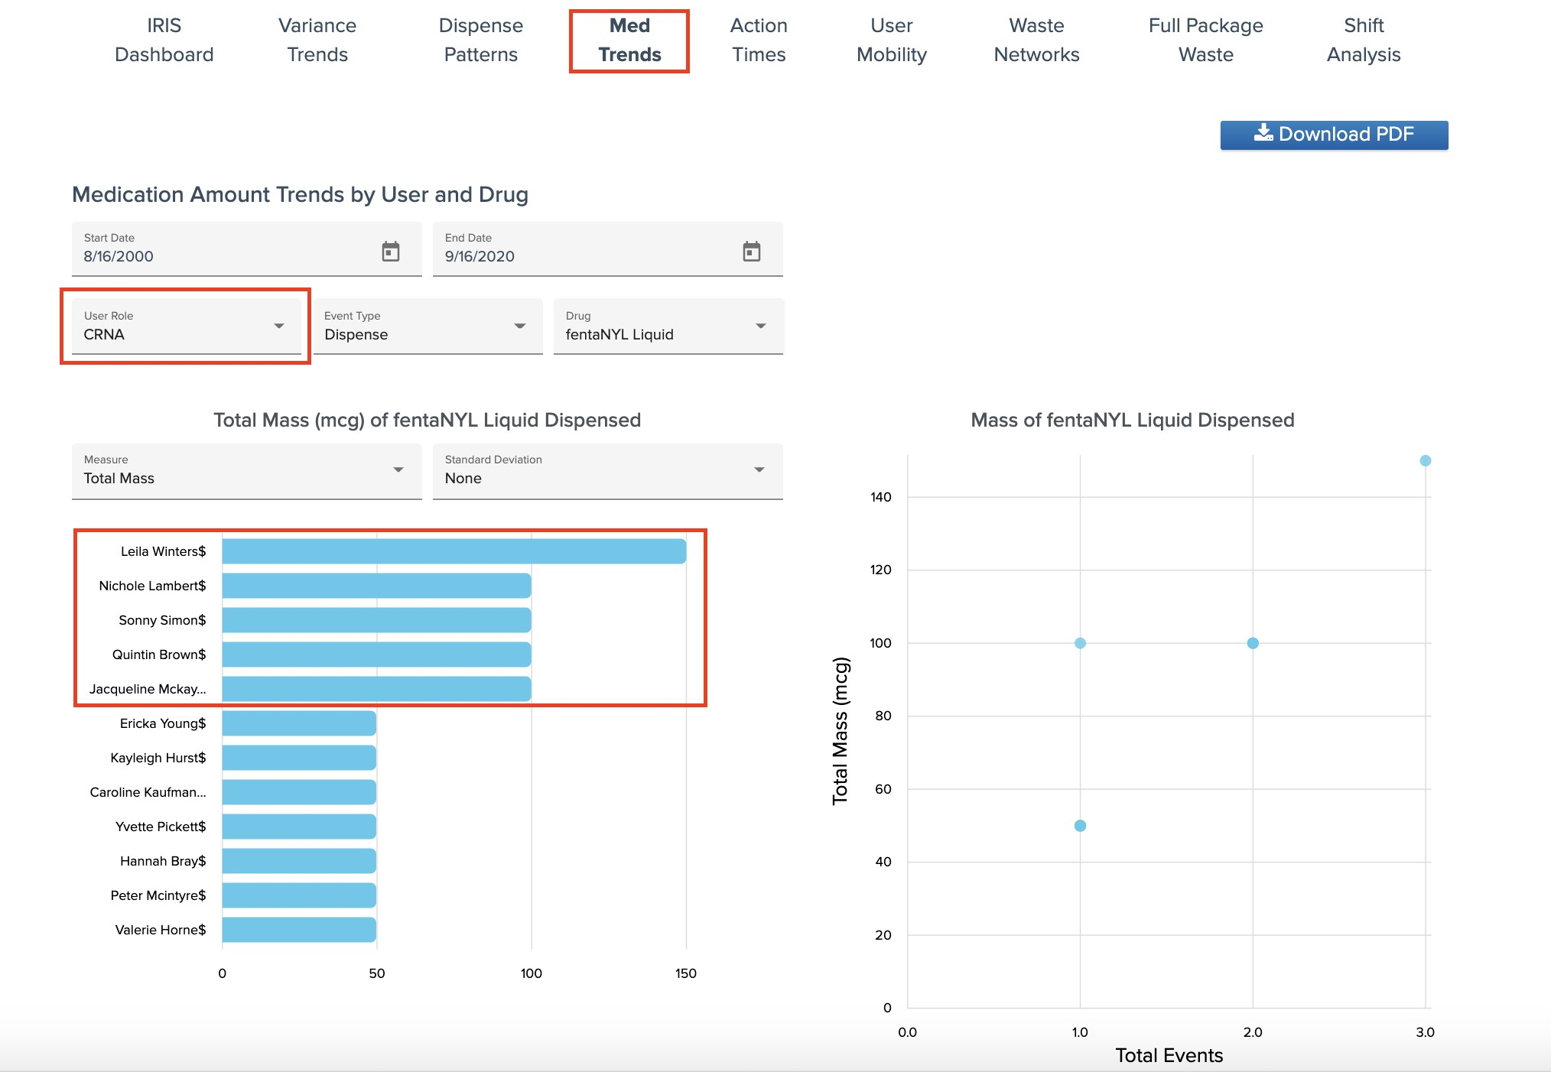Open the End Date calendar picker icon
Screen dimensions: 1551x1072
click(752, 251)
